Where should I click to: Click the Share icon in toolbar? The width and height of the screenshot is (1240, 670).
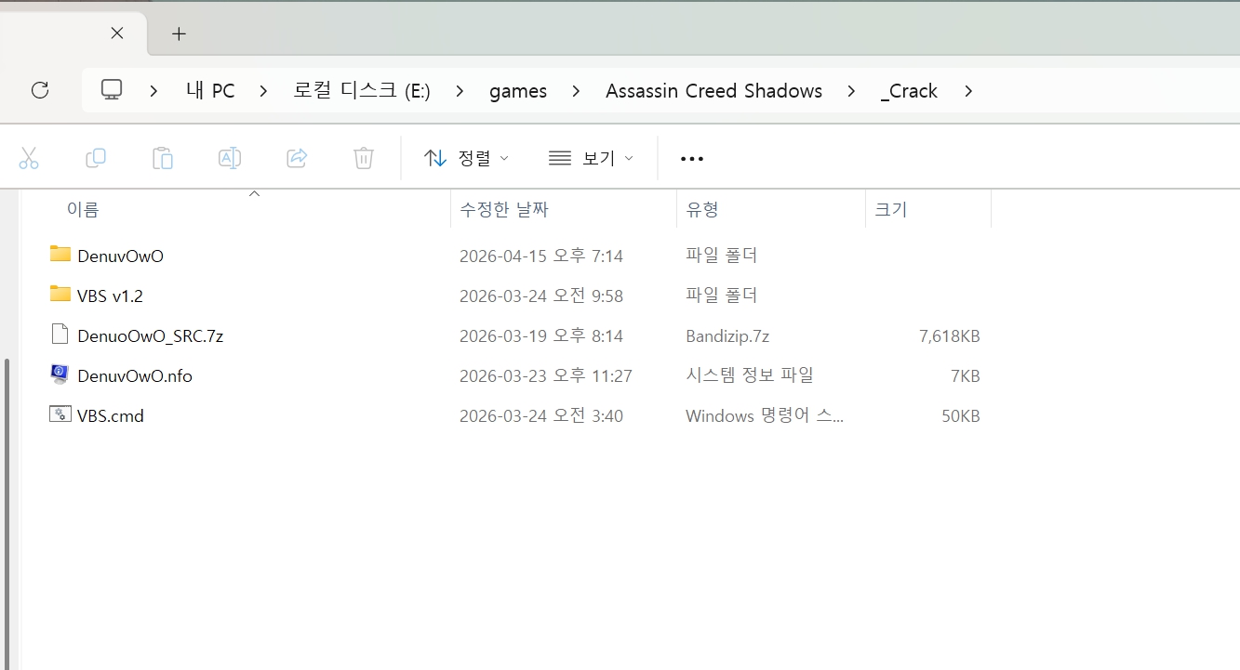click(297, 158)
